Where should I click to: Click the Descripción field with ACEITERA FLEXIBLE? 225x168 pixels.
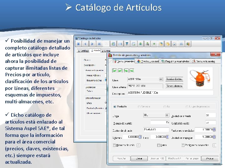[171, 93]
